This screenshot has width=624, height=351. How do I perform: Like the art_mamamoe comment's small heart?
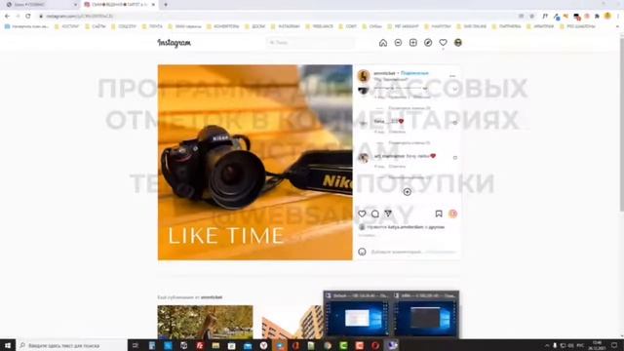[x=455, y=158]
